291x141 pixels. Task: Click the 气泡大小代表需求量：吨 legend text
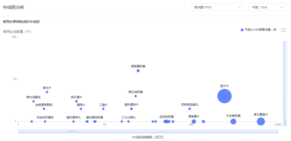[x=260, y=30]
